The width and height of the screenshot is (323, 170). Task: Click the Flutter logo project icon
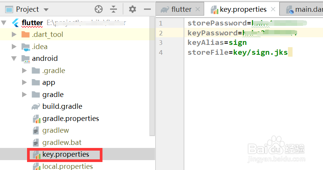tap(16, 22)
